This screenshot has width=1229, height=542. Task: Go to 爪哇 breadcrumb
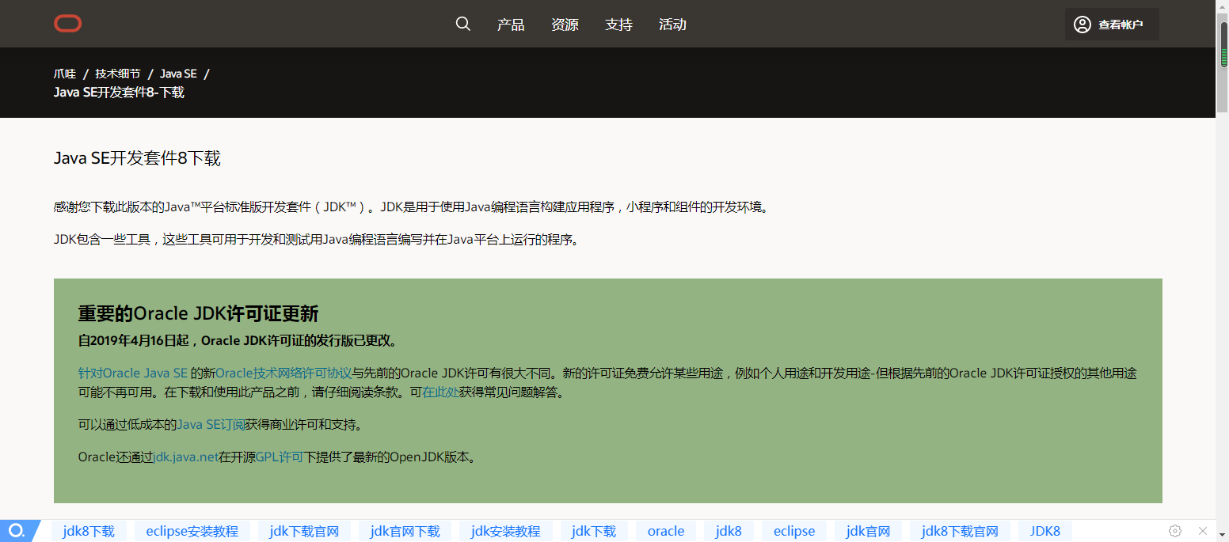[65, 74]
